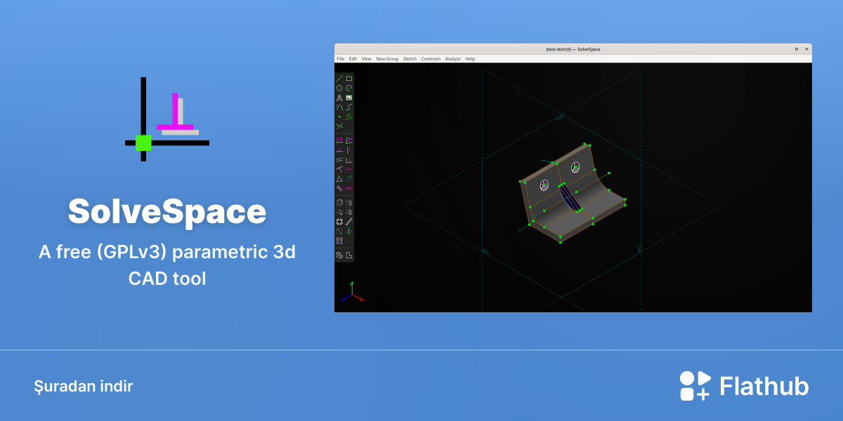Click the perpendicular constraint icon

pyautogui.click(x=349, y=159)
